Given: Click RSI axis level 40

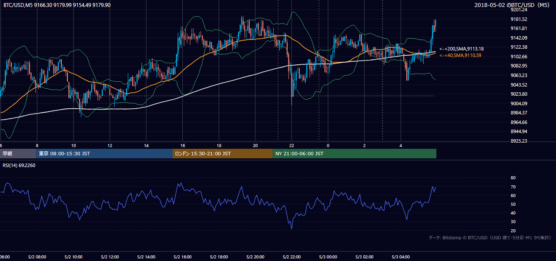Looking at the screenshot, I should [513, 213].
